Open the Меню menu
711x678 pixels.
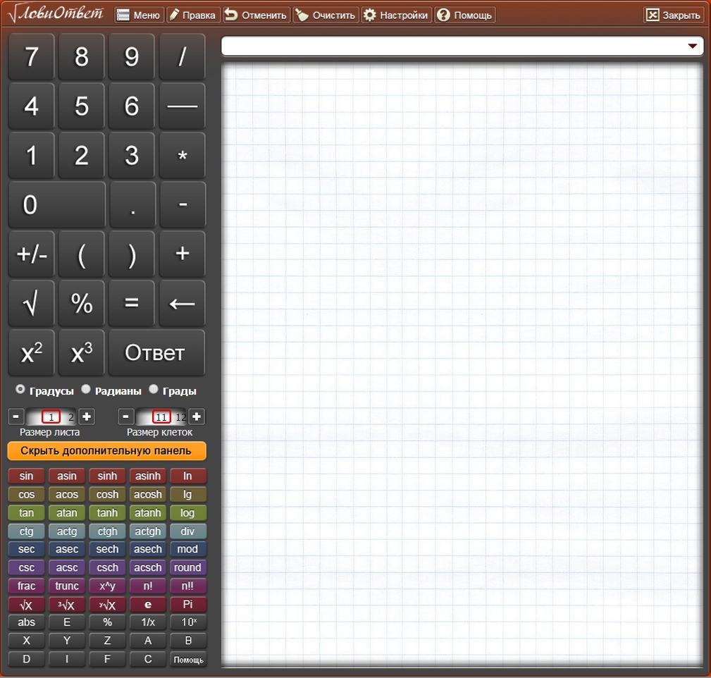pyautogui.click(x=139, y=15)
